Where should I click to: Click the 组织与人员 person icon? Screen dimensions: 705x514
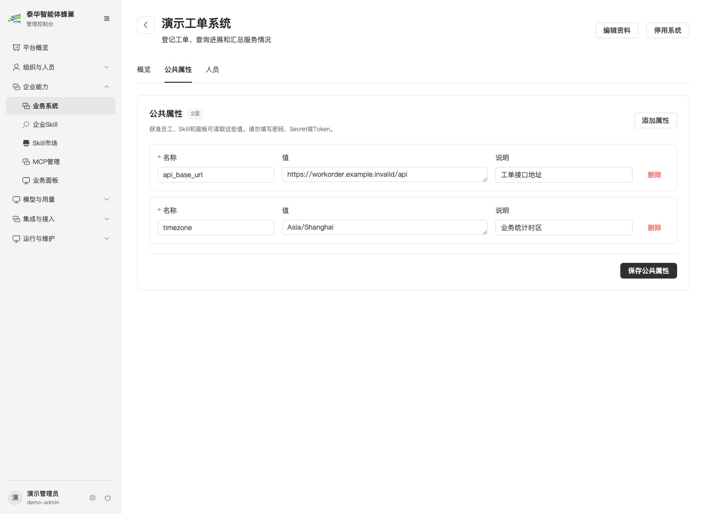[16, 67]
